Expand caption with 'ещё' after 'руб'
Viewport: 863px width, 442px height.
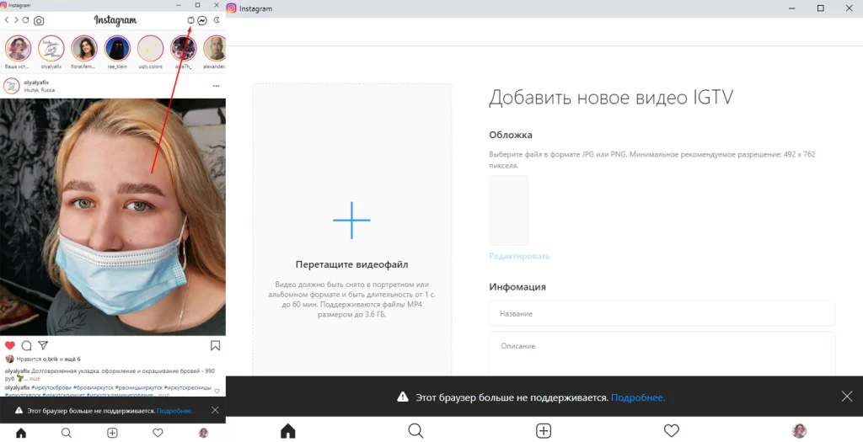[34, 379]
